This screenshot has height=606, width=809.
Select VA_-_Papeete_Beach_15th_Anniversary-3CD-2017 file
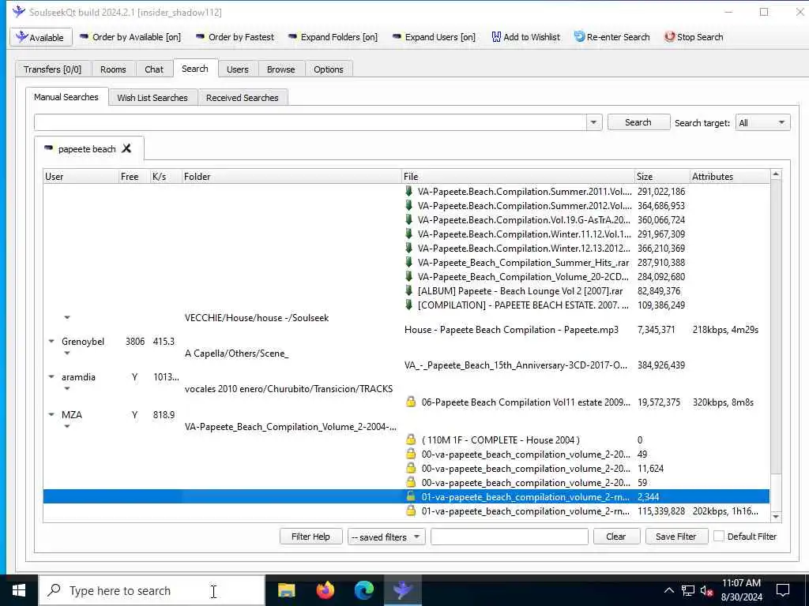(x=516, y=365)
